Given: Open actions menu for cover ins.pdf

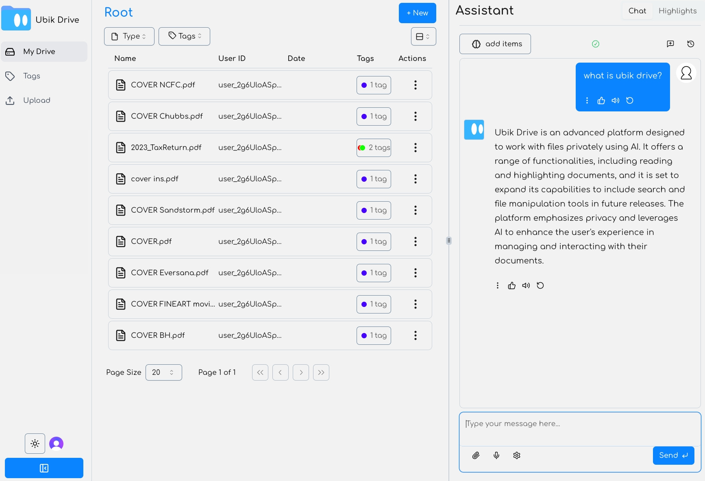Looking at the screenshot, I should pyautogui.click(x=415, y=179).
